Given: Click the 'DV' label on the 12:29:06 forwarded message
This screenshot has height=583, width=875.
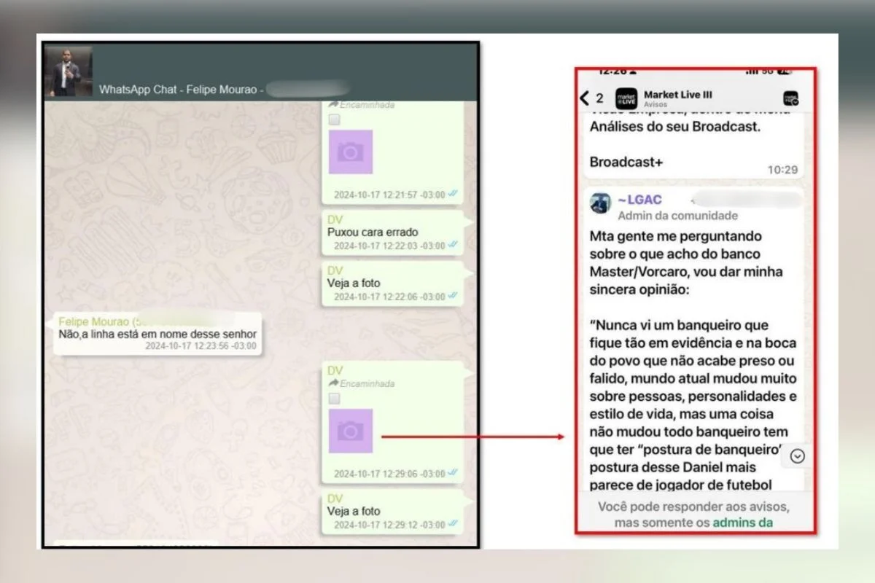Looking at the screenshot, I should coord(335,371).
